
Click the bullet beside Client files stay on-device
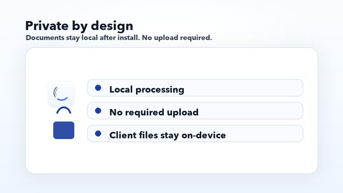tap(98, 133)
